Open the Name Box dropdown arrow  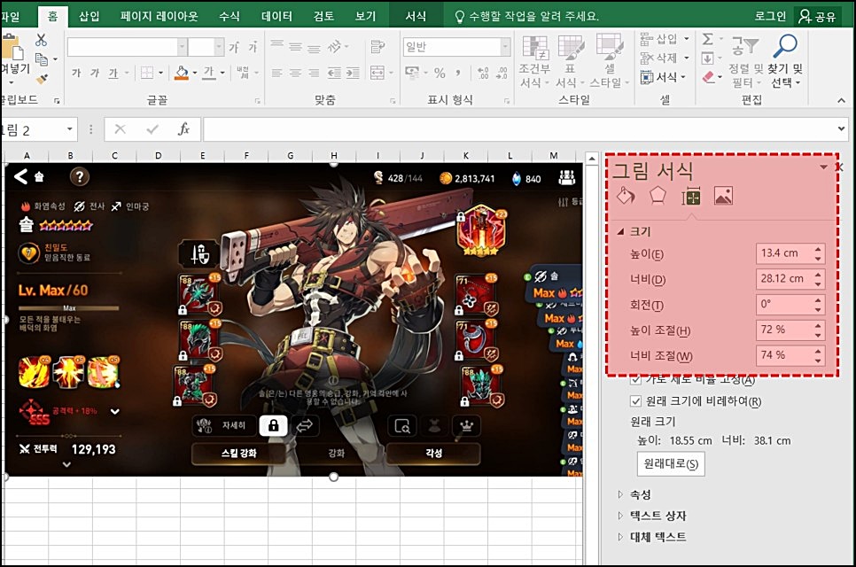(69, 128)
